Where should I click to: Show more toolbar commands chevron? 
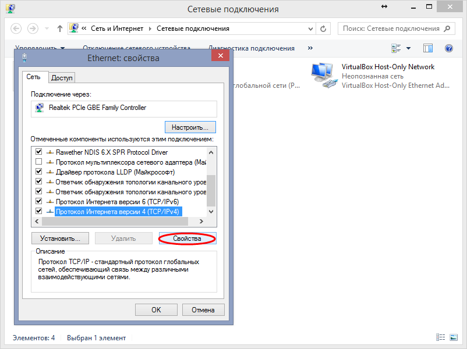tap(310, 48)
